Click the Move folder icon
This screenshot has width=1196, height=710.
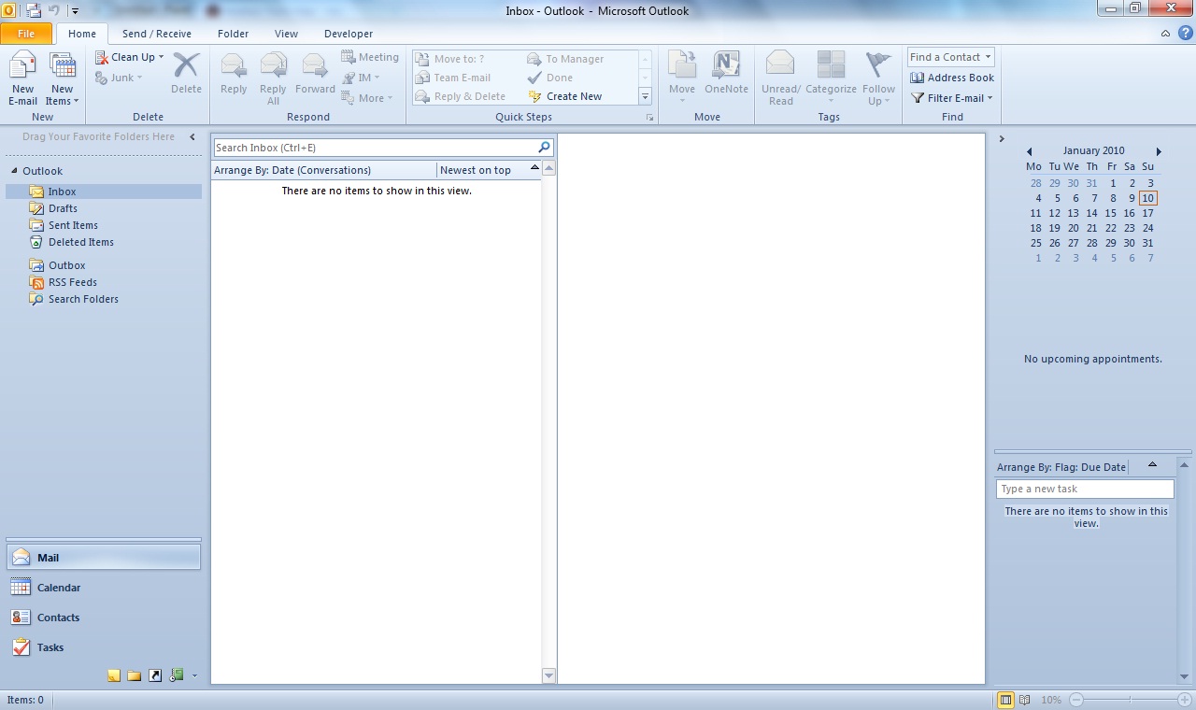682,64
